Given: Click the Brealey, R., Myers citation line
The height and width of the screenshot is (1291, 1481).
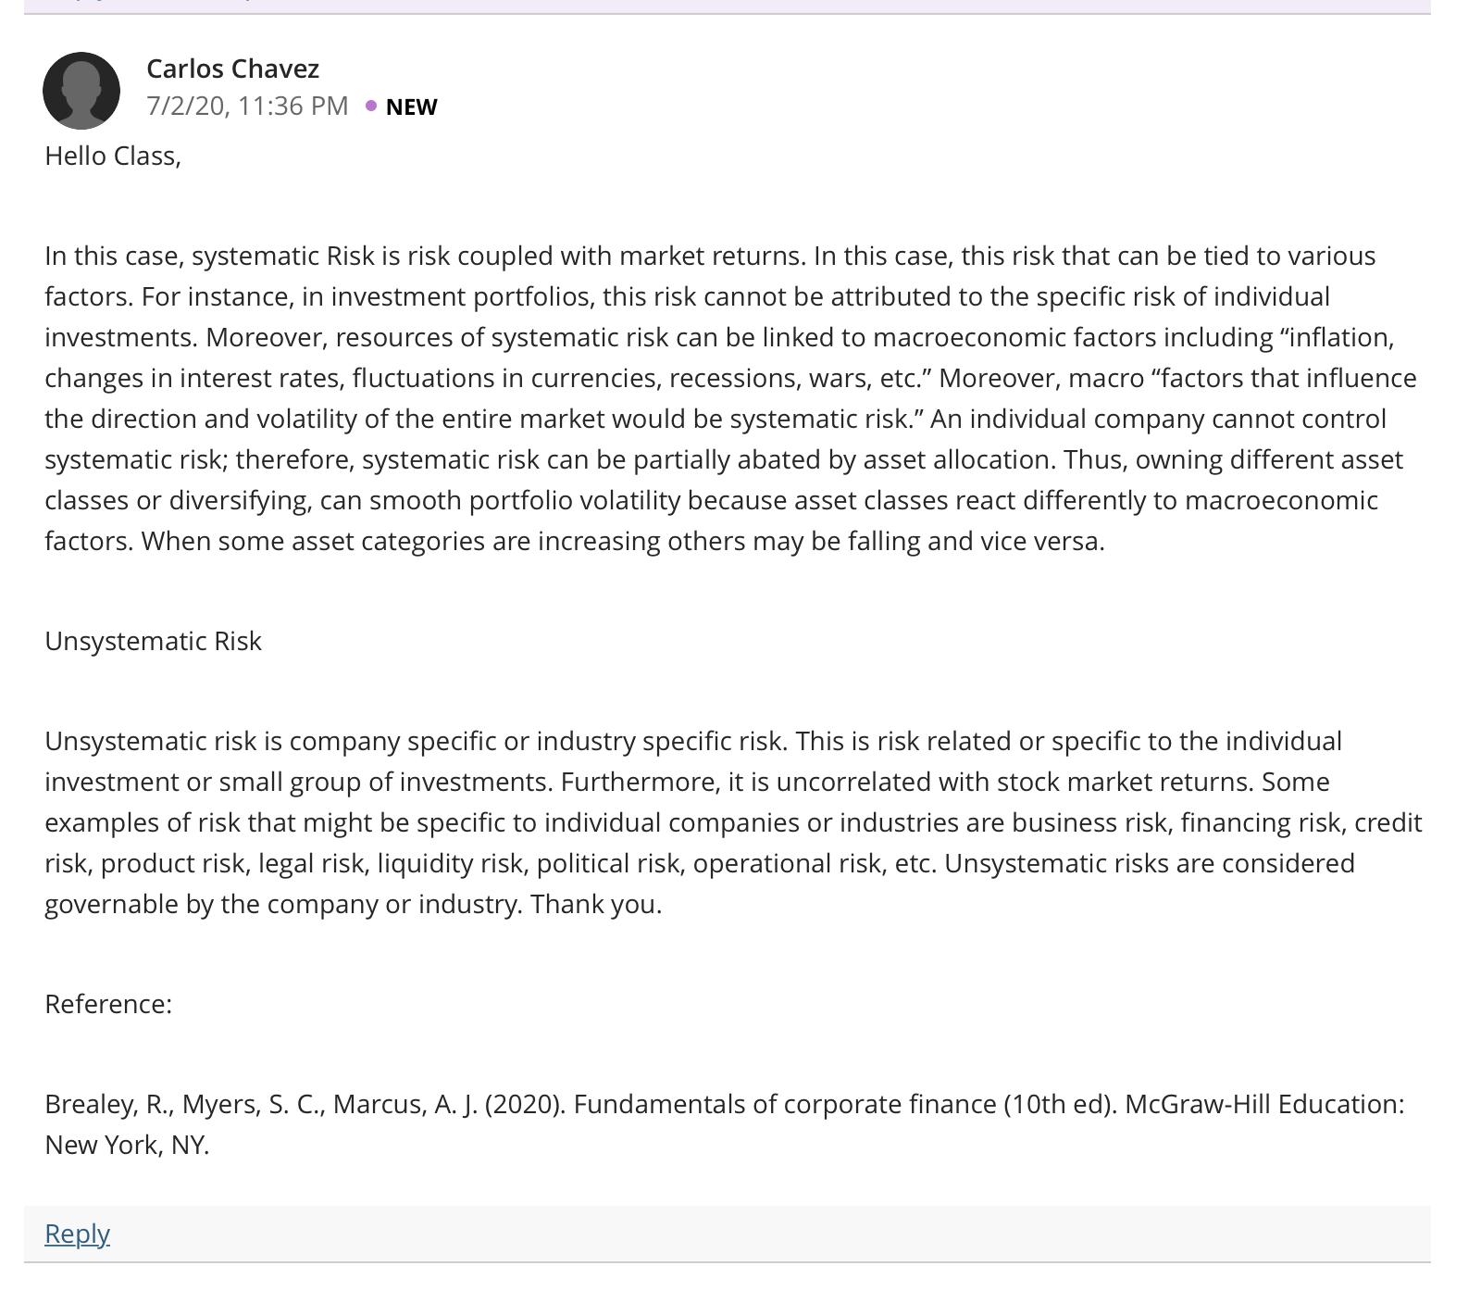Looking at the screenshot, I should [725, 1104].
